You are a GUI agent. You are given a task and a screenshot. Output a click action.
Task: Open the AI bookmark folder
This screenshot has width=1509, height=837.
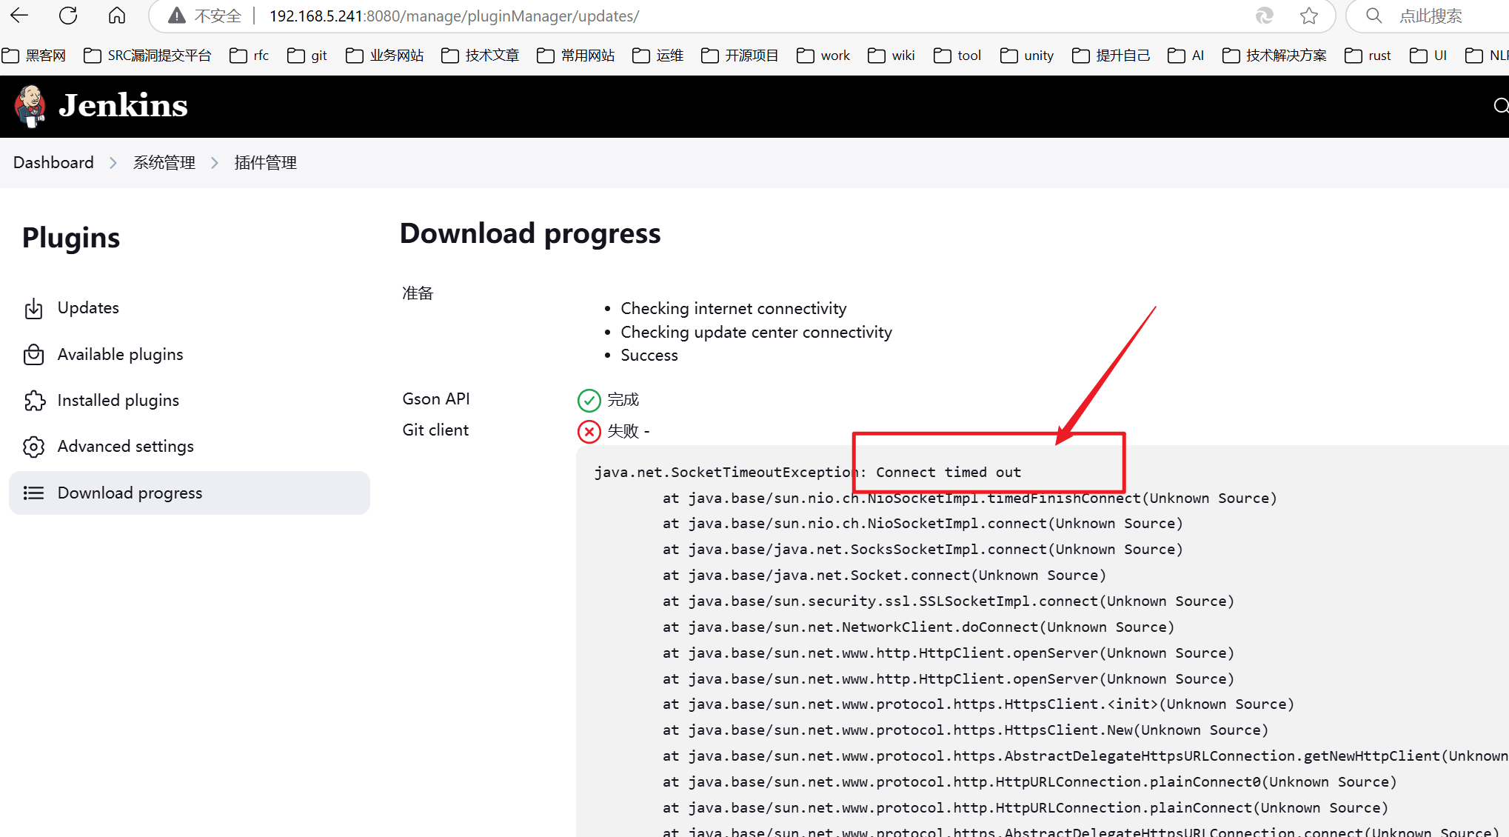click(x=1186, y=56)
